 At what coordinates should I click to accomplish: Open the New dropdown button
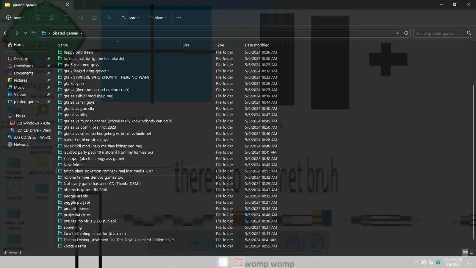[x=15, y=18]
